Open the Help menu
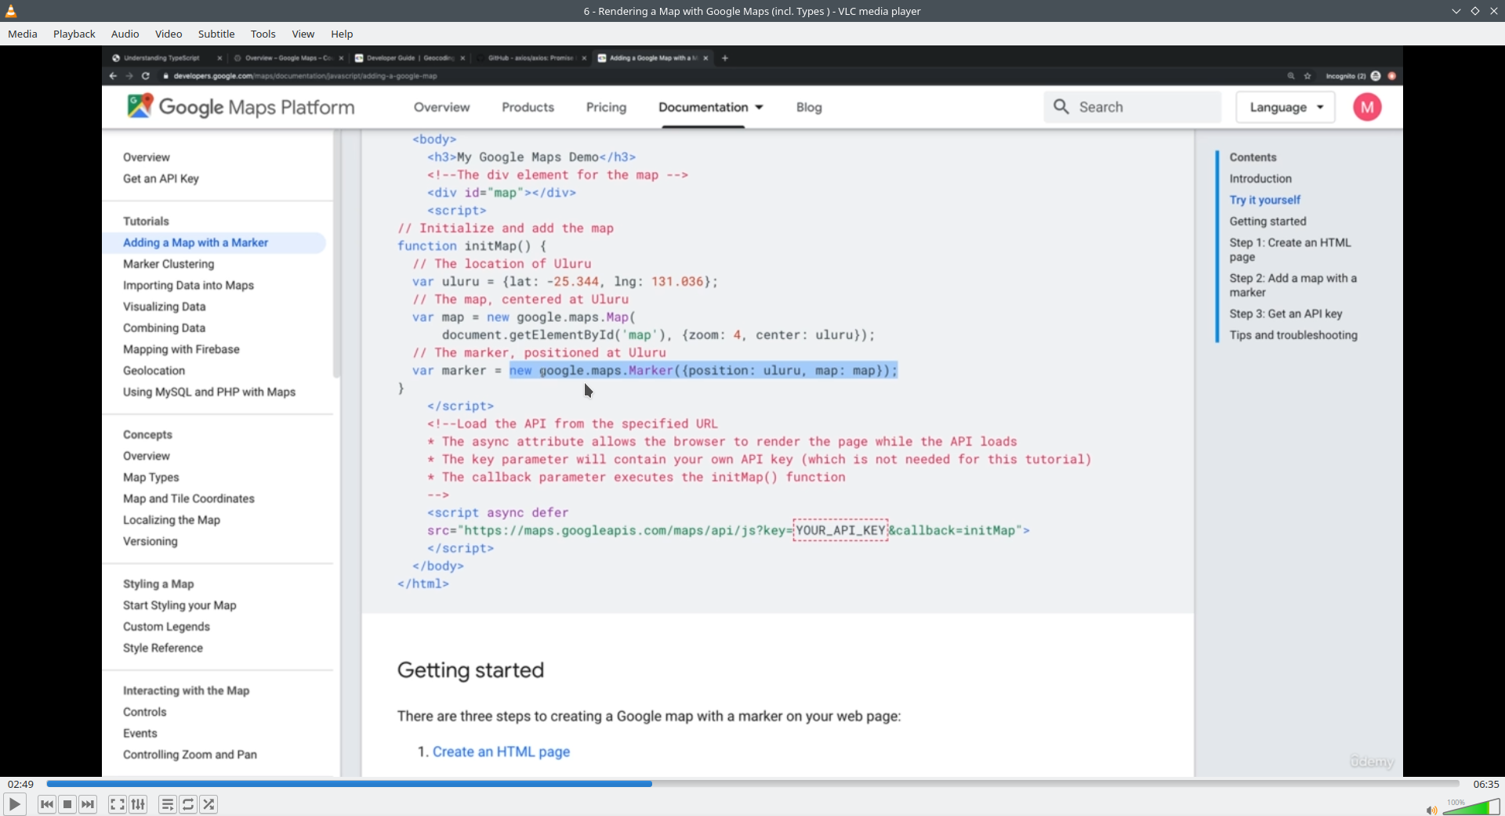Viewport: 1505px width, 816px height. click(x=342, y=34)
